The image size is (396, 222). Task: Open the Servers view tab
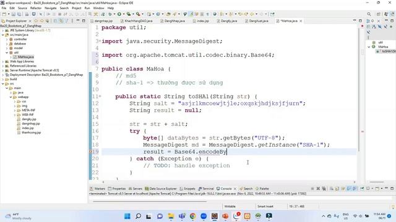[136, 189]
